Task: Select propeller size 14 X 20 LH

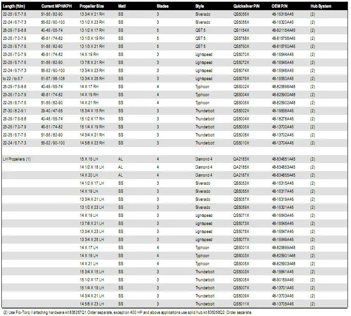Action: pos(89,175)
